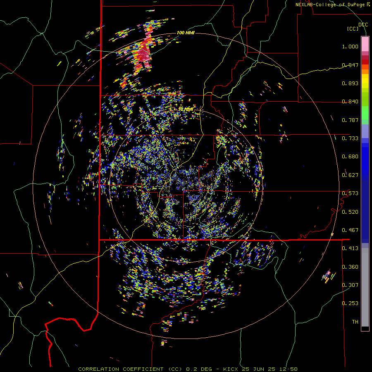Click the 50 NMI range ring label

pos(186,110)
